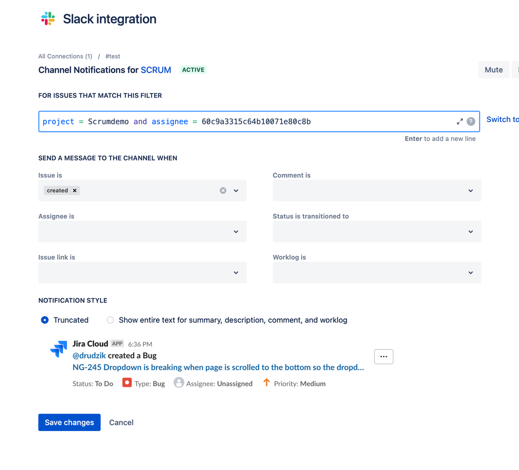The image size is (519, 470).
Task: Click the Save changes button
Action: 69,422
